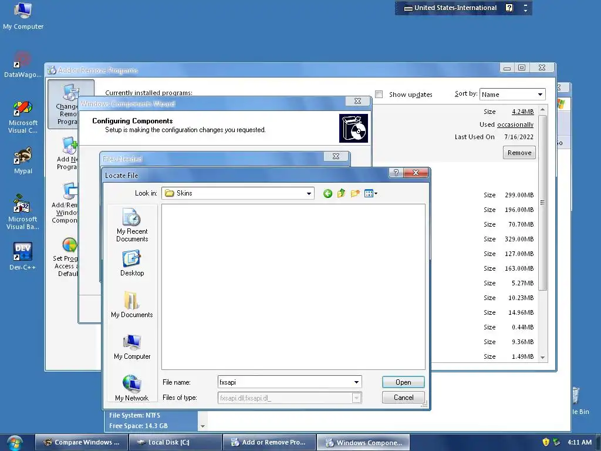Click the installed programs scrollbar thumb

click(x=542, y=202)
